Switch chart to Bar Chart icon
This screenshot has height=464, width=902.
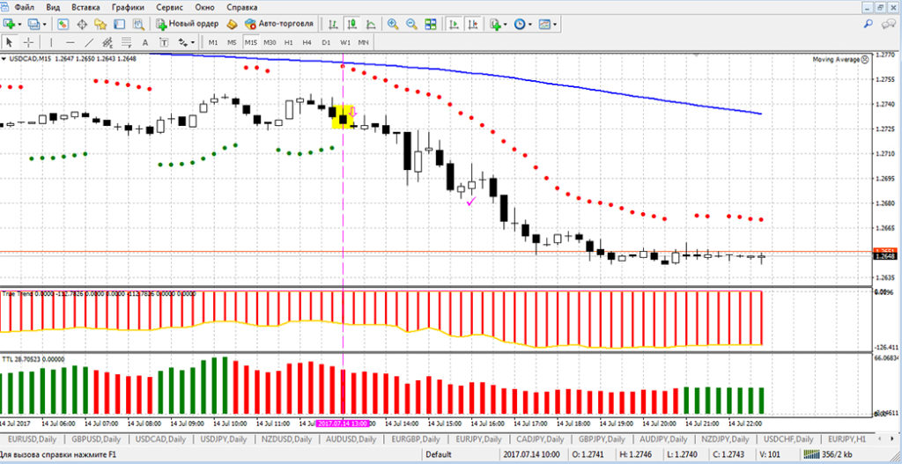click(x=333, y=24)
